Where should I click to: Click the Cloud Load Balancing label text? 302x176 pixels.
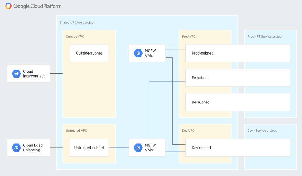[33, 148]
